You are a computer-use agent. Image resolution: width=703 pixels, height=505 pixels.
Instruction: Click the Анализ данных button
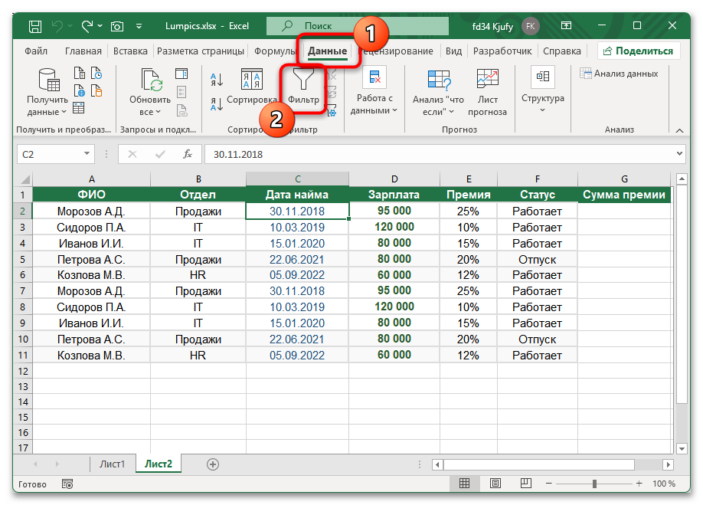tap(619, 74)
